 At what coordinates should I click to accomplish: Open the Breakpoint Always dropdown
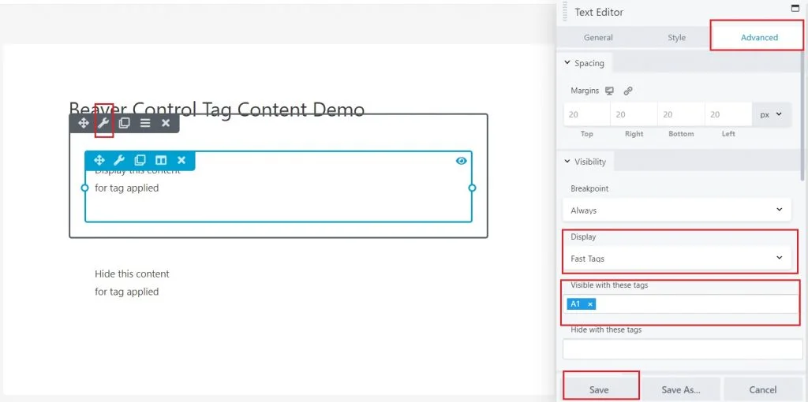point(676,210)
